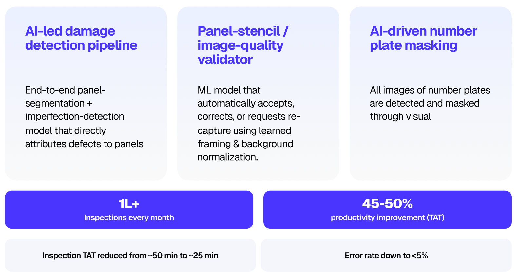Viewport: 517px width, 278px height.
Task: Select the "ML model that" opening line
Action: coord(229,90)
